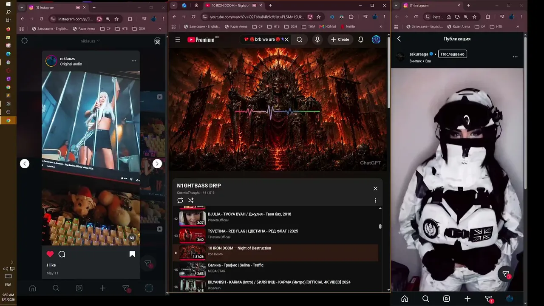Expand the niklauzs account dropdown
This screenshot has width=544, height=306.
coord(90,41)
